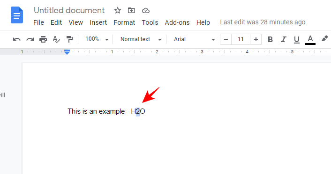The height and width of the screenshot is (174, 331).
Task: Toggle Italic formatting
Action: [x=283, y=39]
